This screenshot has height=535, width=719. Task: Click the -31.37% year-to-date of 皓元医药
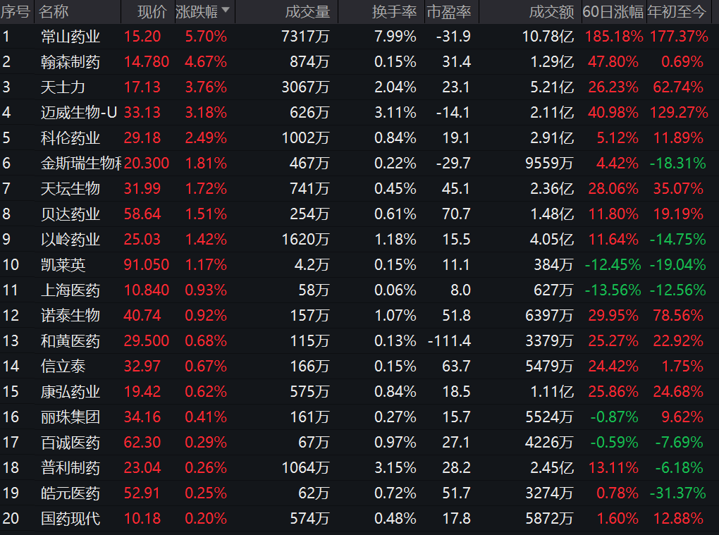pyautogui.click(x=677, y=493)
